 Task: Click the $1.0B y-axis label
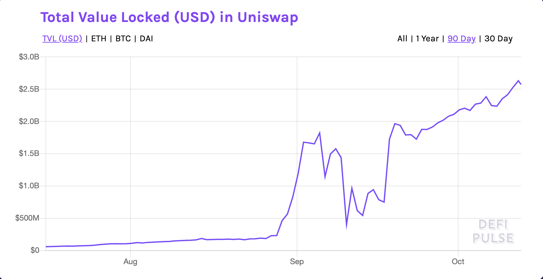point(29,186)
